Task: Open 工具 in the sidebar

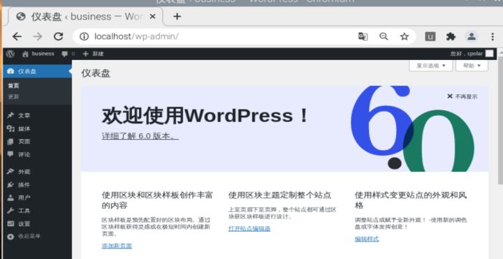Action: click(37, 211)
